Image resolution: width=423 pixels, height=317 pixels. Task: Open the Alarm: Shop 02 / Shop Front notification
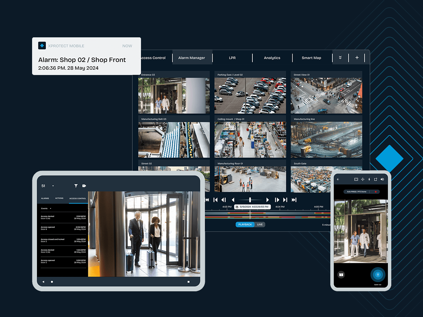click(x=87, y=56)
